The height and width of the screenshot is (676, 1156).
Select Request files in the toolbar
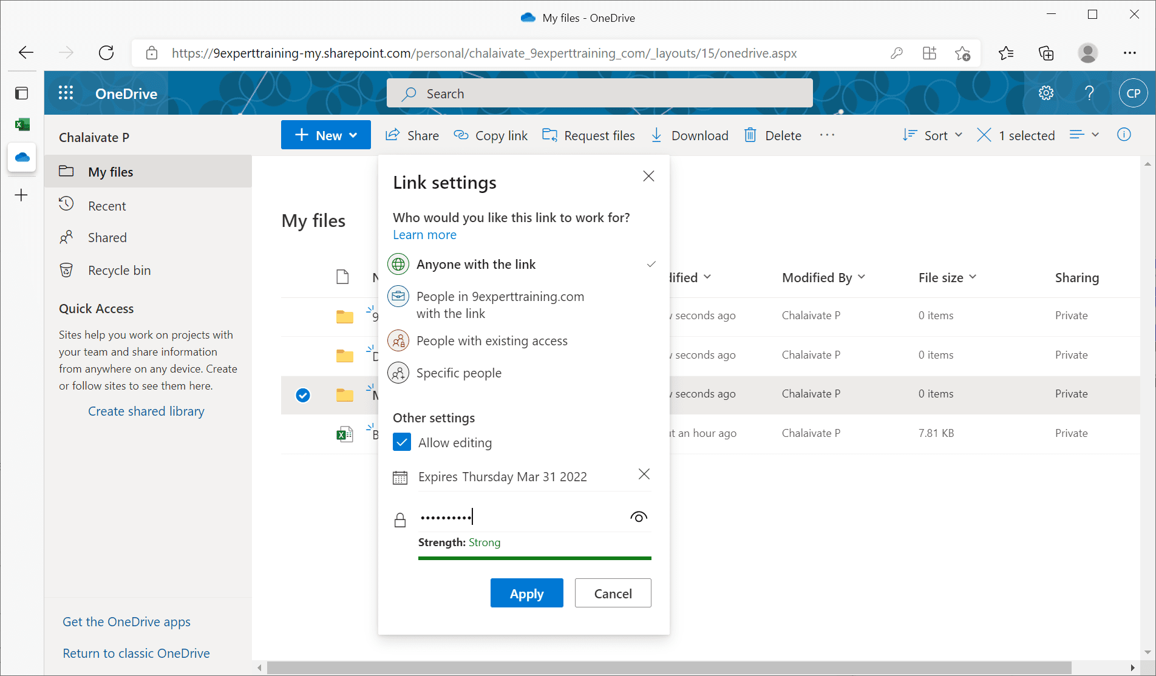[588, 135]
